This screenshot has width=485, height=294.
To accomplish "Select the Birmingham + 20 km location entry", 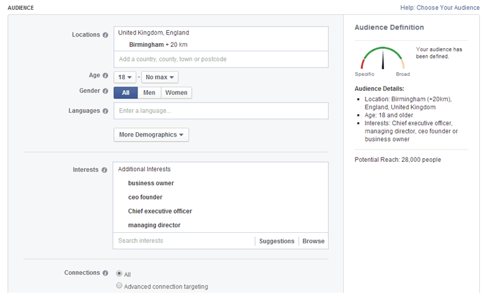I will [158, 44].
